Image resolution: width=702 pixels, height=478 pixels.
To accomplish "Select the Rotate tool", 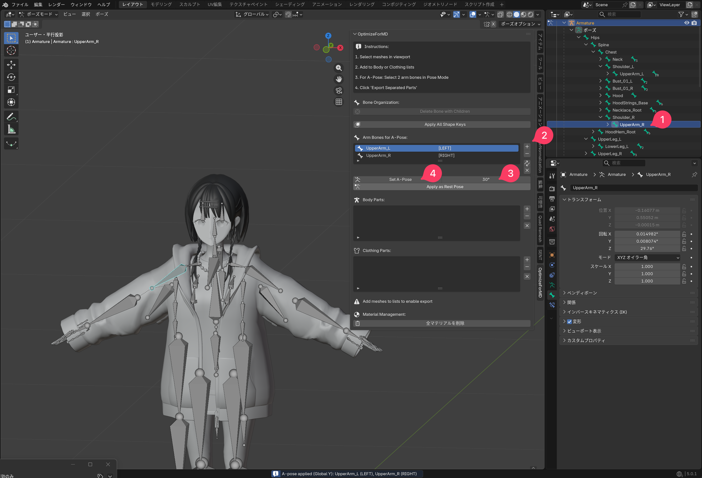I will coord(11,77).
